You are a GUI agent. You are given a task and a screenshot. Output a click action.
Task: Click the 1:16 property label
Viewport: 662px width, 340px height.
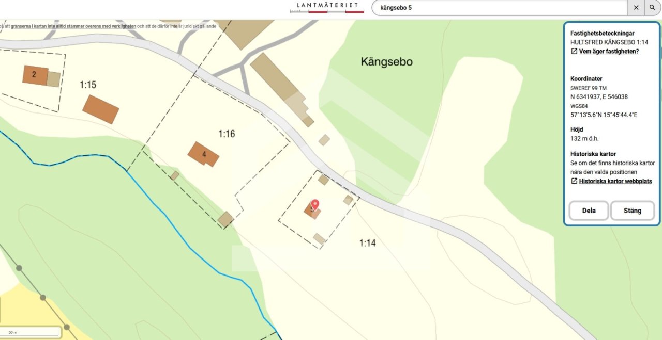point(227,134)
